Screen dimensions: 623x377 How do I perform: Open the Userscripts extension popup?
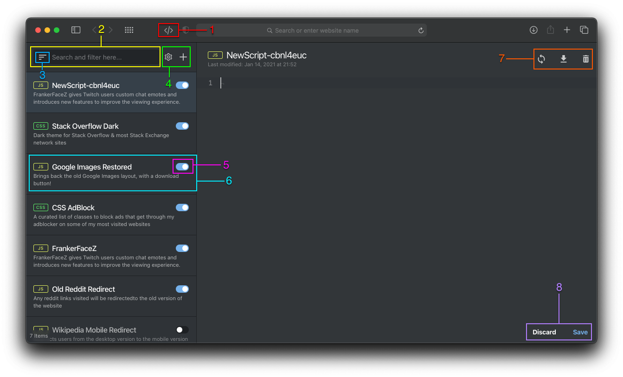[x=168, y=30]
